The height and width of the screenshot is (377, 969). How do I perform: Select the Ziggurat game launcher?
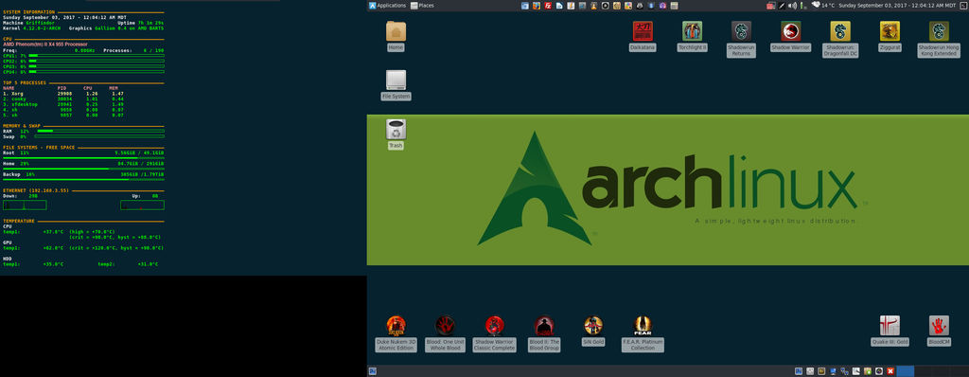(x=890, y=36)
